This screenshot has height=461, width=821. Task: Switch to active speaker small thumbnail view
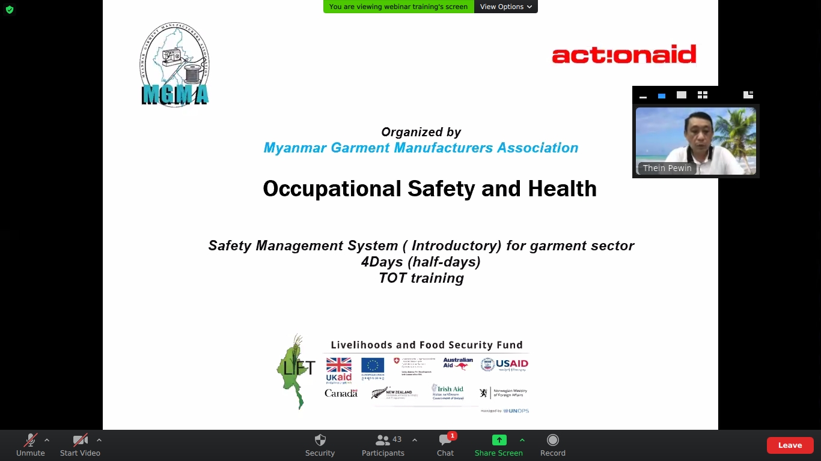point(662,95)
